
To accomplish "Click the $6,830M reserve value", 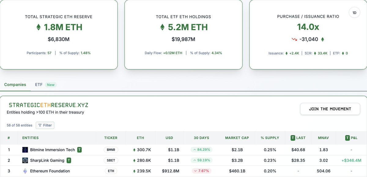I will pos(59,39).
